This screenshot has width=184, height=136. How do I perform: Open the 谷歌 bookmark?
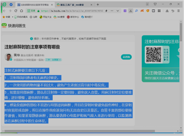pos(33,17)
